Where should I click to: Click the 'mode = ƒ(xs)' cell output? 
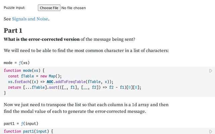[x=17, y=63]
